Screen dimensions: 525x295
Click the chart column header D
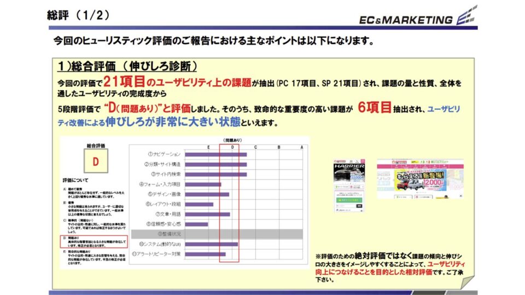232,147
